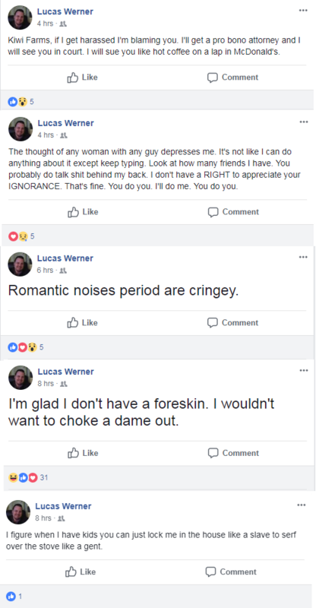Like the Kiwi Farms post
The width and height of the screenshot is (316, 608).
(x=82, y=78)
